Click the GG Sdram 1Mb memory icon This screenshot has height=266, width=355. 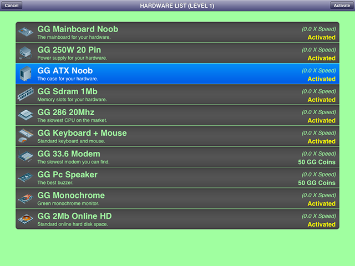click(26, 94)
